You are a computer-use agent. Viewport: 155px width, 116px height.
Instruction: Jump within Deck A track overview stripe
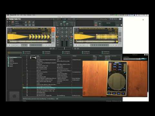tap(29, 41)
